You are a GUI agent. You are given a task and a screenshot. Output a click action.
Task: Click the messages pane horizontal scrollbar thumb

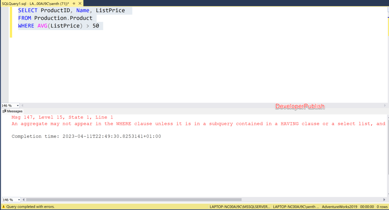click(x=134, y=200)
